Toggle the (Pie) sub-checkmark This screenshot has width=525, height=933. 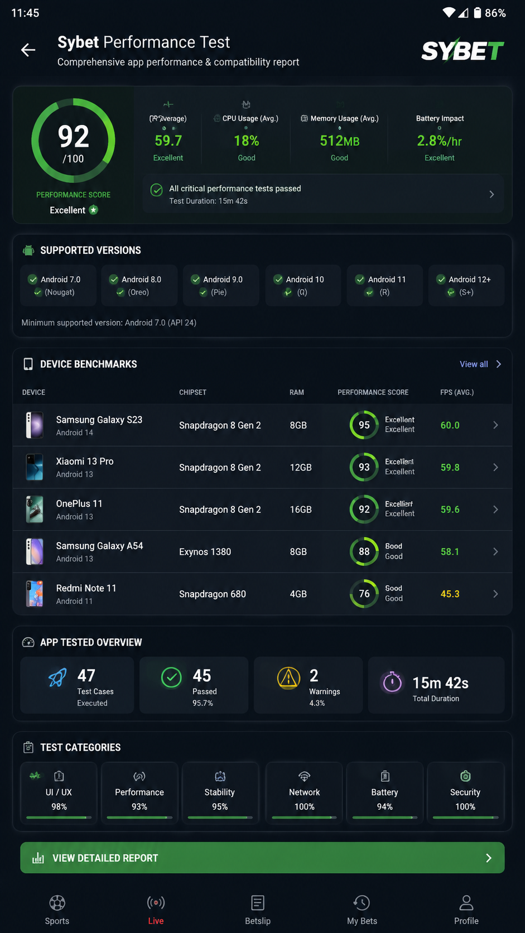(x=203, y=292)
